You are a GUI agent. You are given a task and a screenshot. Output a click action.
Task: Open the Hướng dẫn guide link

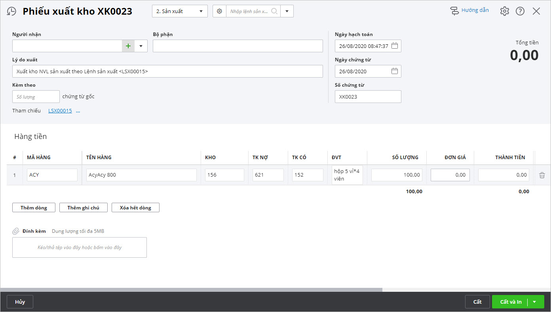tap(475, 10)
